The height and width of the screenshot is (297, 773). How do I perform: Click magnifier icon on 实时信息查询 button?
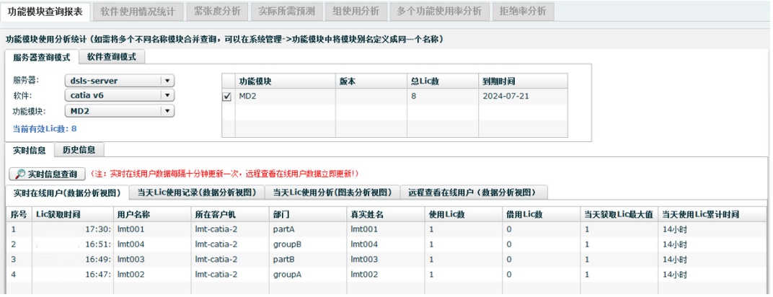pyautogui.click(x=19, y=174)
